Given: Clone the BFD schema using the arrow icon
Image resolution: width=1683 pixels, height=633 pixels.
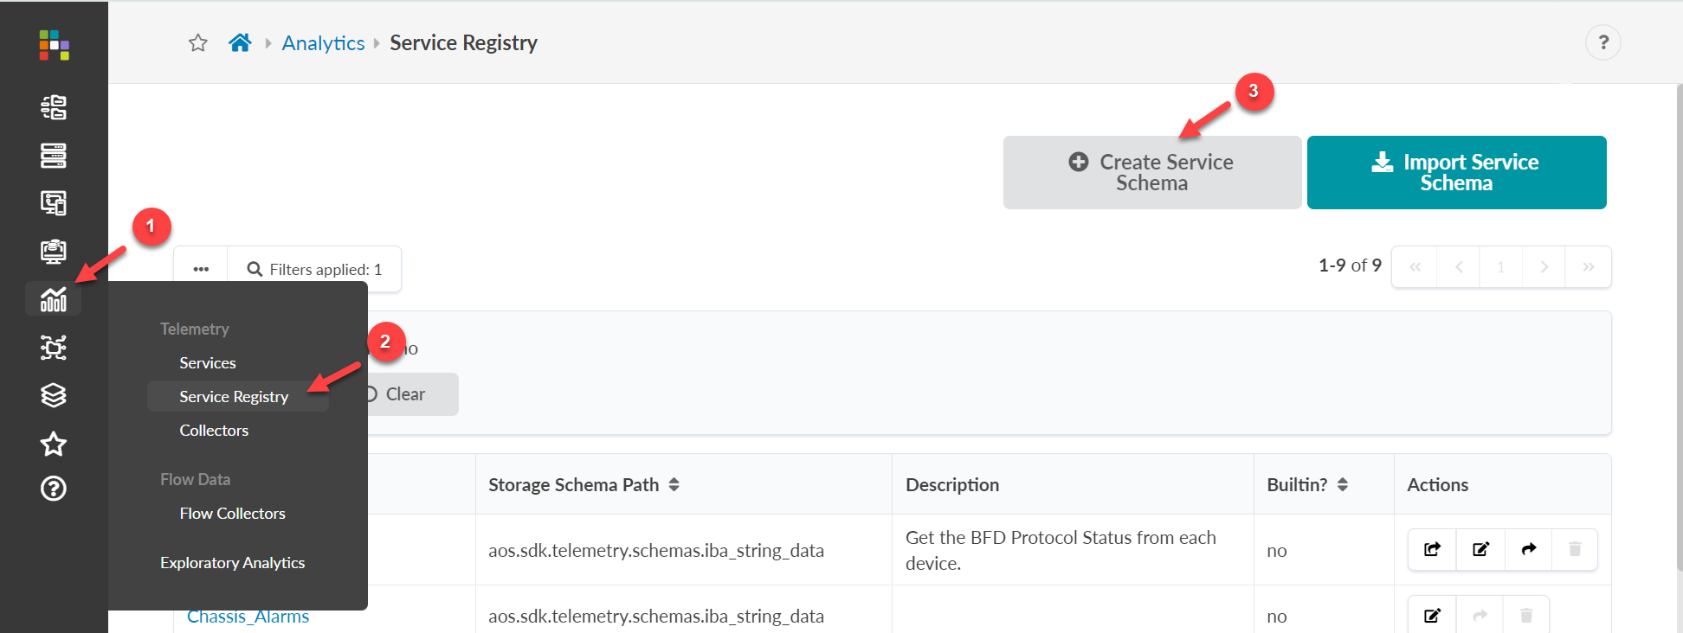Looking at the screenshot, I should point(1528,549).
